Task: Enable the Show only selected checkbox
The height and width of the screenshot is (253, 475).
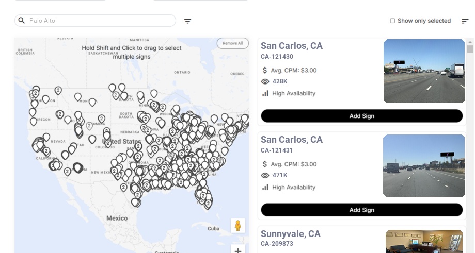Action: (x=392, y=21)
